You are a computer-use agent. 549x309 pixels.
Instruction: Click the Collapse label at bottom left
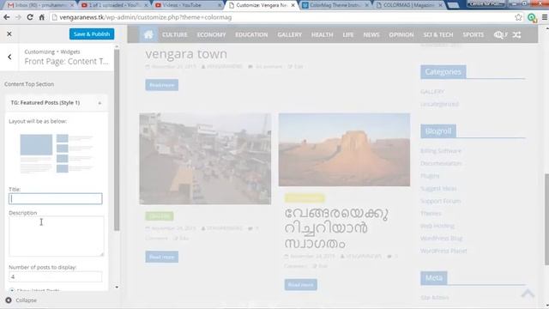tap(27, 300)
